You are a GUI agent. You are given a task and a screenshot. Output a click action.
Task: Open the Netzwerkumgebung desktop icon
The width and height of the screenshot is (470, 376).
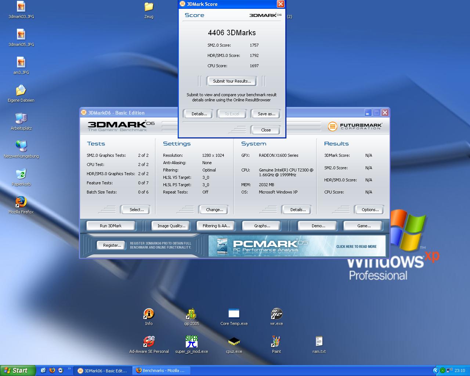point(21,149)
